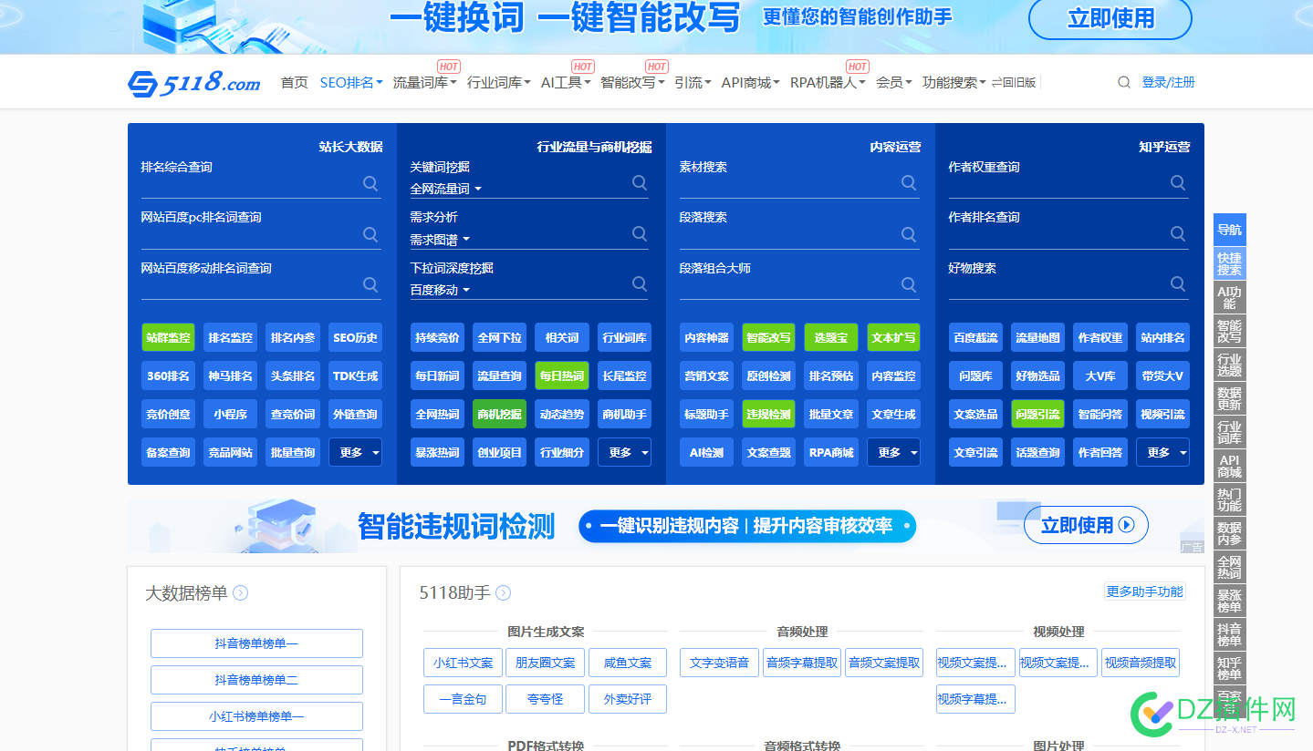Click the 问题引流 button
The width and height of the screenshot is (1313, 751).
(1037, 414)
